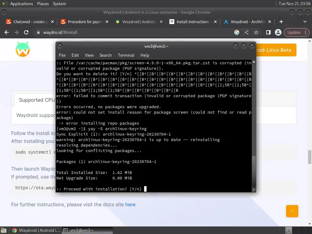Switch to Waydroid | Android tab
The image size is (312, 234).
click(x=139, y=22)
